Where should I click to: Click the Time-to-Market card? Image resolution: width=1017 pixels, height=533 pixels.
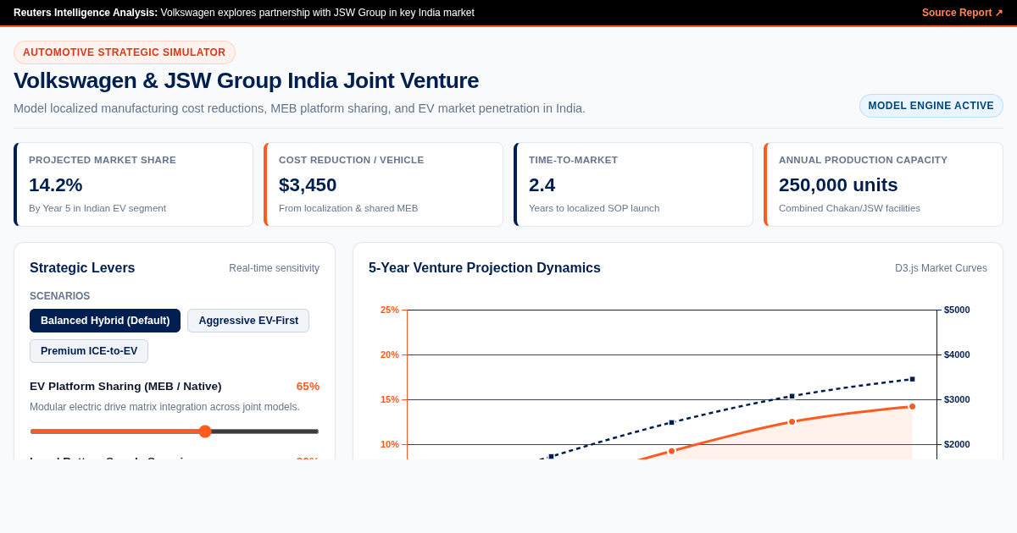(x=633, y=184)
